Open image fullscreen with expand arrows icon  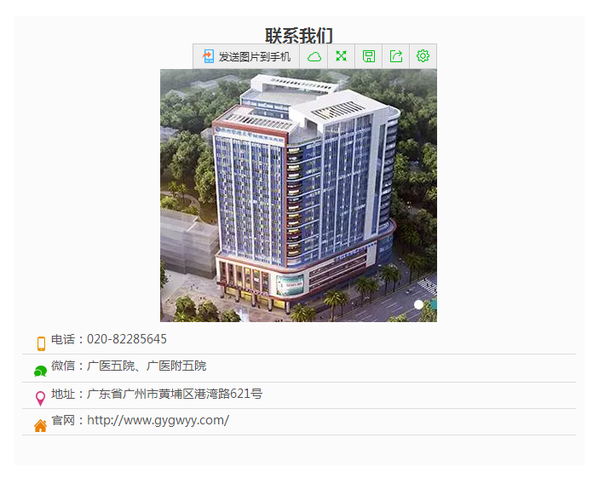point(341,56)
